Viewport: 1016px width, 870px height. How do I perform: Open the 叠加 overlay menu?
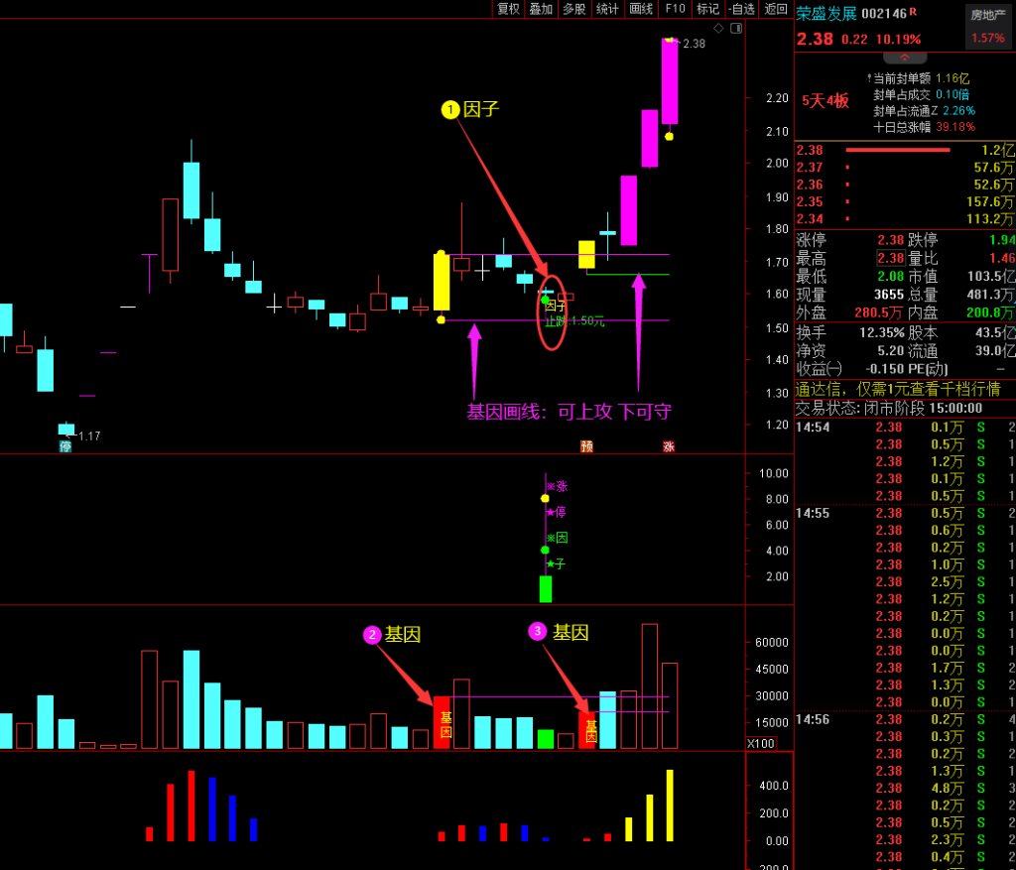click(541, 9)
